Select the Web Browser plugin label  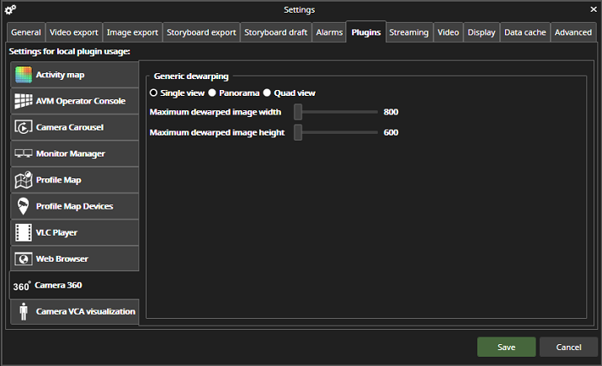(61, 259)
